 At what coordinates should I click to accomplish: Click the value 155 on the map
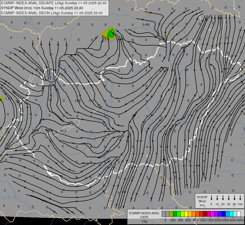(x=78, y=101)
